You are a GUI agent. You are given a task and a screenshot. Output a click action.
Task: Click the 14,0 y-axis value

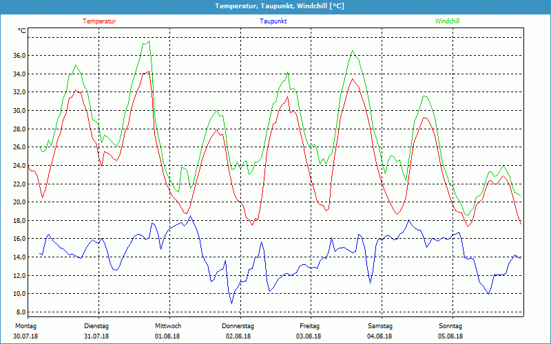pyautogui.click(x=19, y=257)
